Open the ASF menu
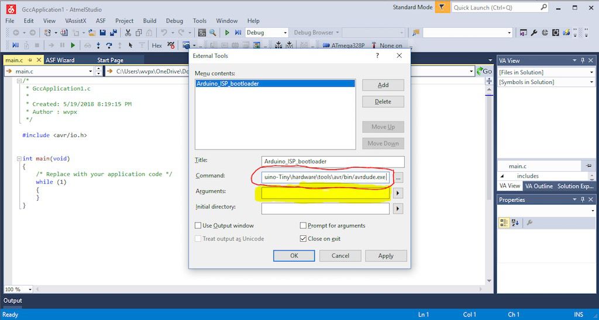This screenshot has width=599, height=320. click(101, 21)
